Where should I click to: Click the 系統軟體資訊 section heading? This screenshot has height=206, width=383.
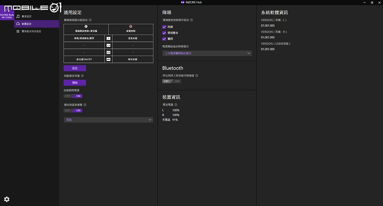(275, 12)
